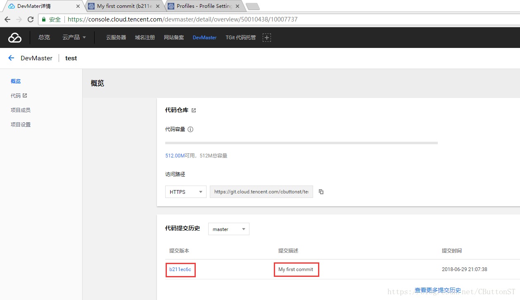Click the secure lock icon in address bar
520x300 pixels.
(x=44, y=19)
